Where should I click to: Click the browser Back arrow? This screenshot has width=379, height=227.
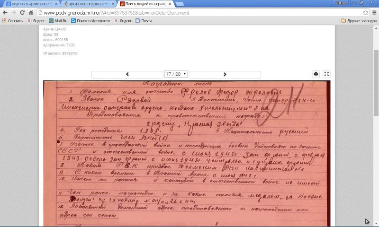5,12
